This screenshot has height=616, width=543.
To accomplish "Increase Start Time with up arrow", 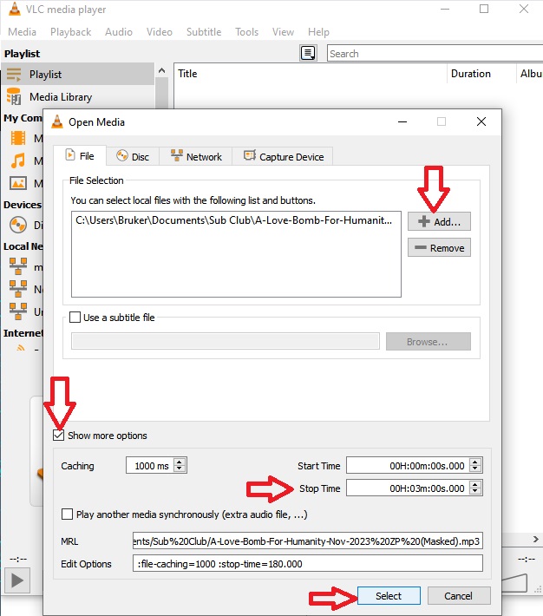I will tap(475, 462).
